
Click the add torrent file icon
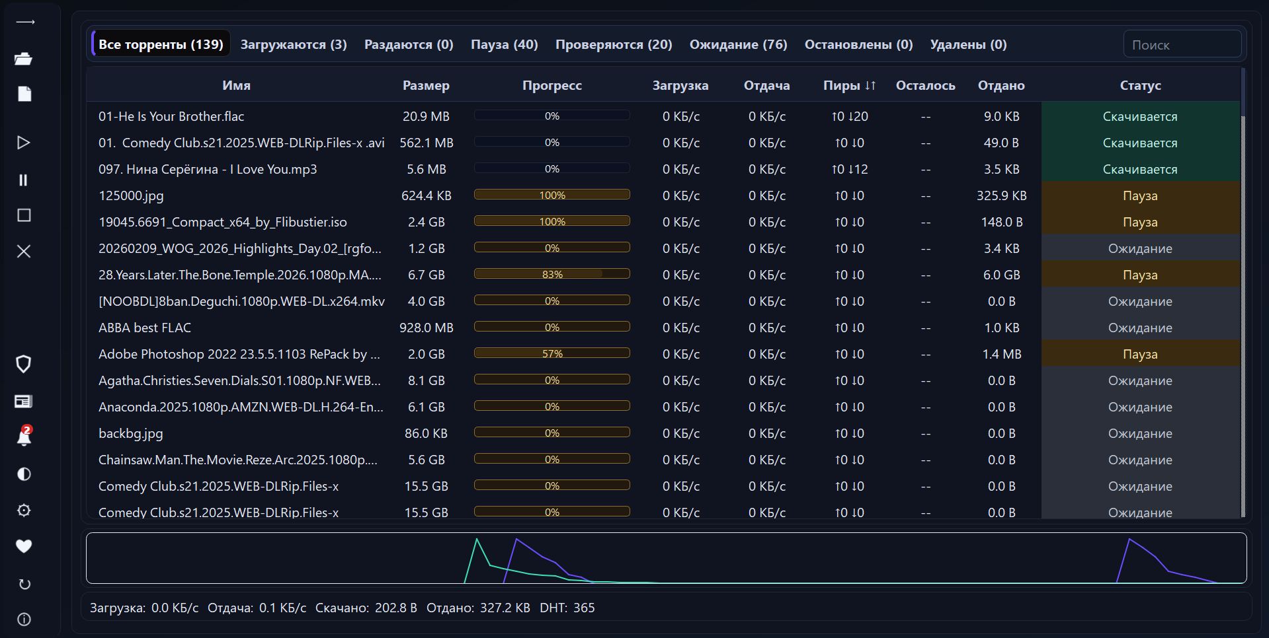click(x=24, y=94)
